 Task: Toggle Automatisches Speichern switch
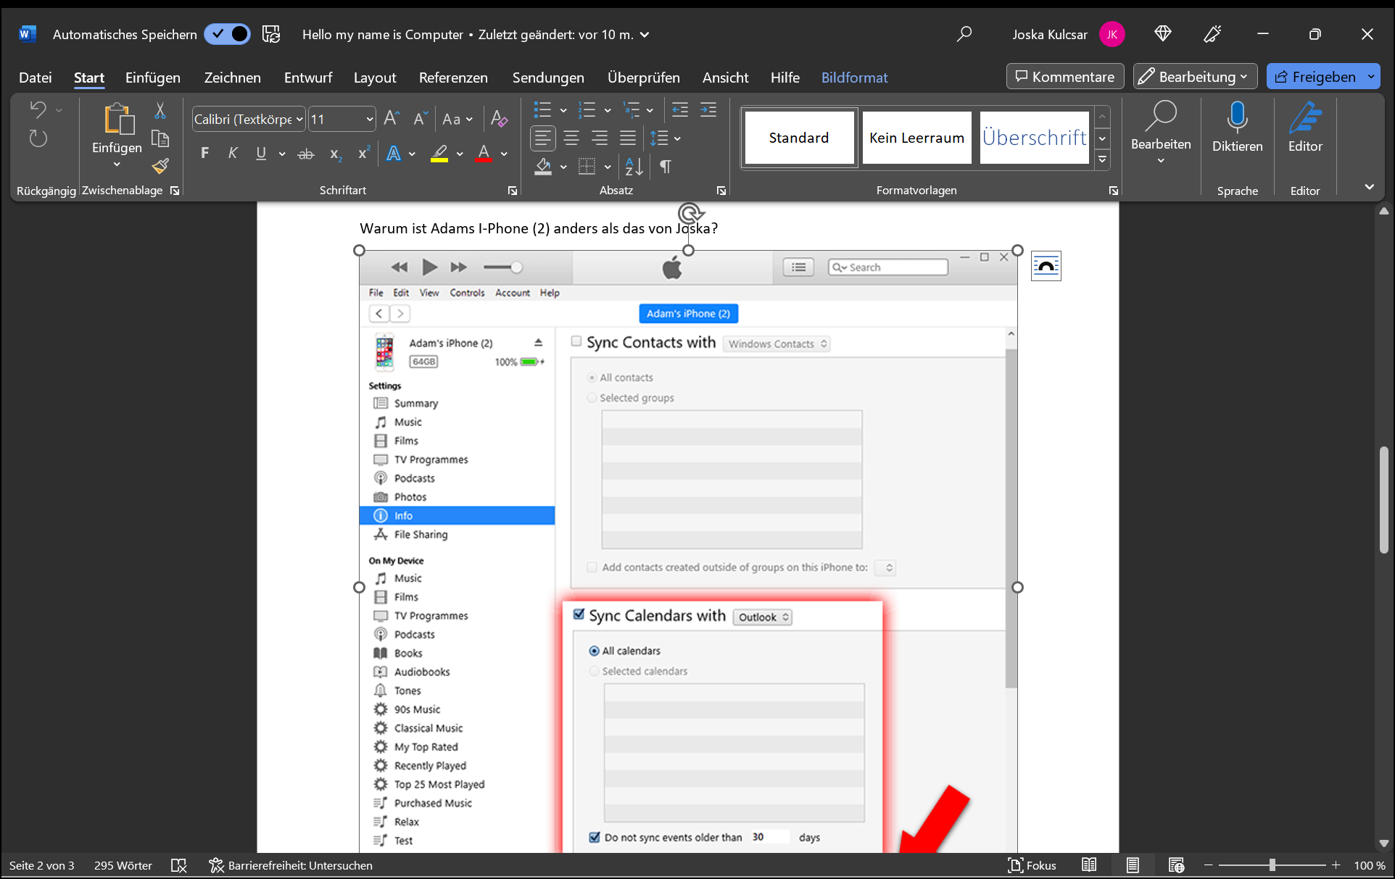point(227,34)
